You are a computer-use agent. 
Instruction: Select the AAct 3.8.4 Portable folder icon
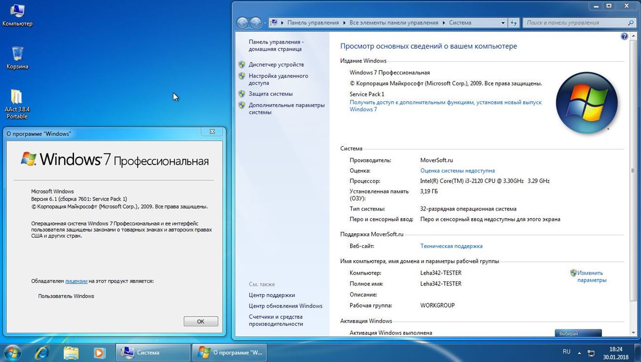click(17, 104)
